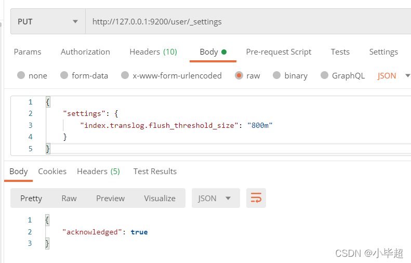Viewport: 411px width, 263px height.
Task: Switch to the Params tab
Action: coord(28,52)
